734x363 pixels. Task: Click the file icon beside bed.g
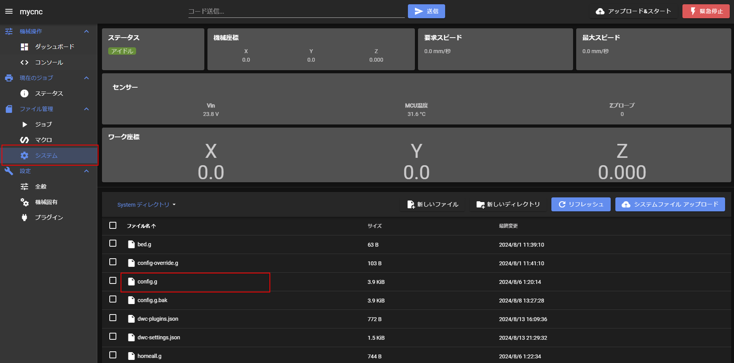[131, 244]
